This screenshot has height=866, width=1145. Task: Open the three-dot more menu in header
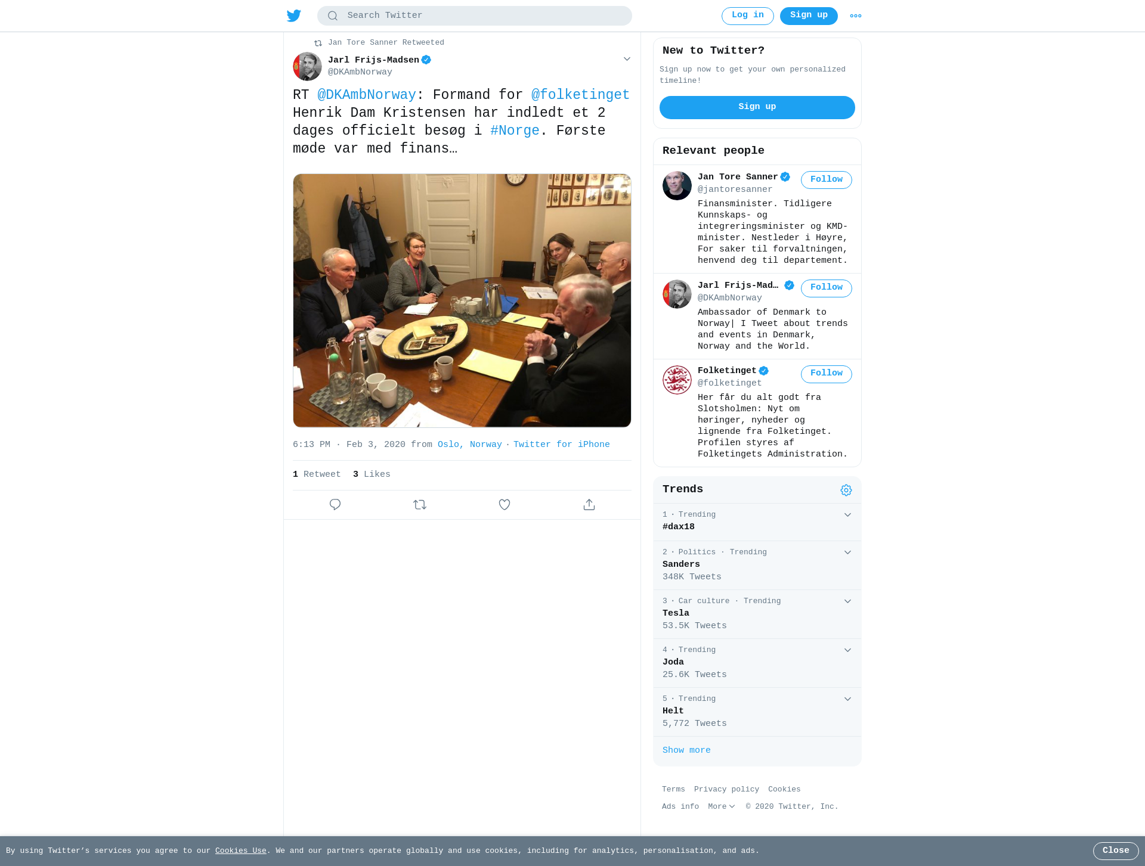856,16
